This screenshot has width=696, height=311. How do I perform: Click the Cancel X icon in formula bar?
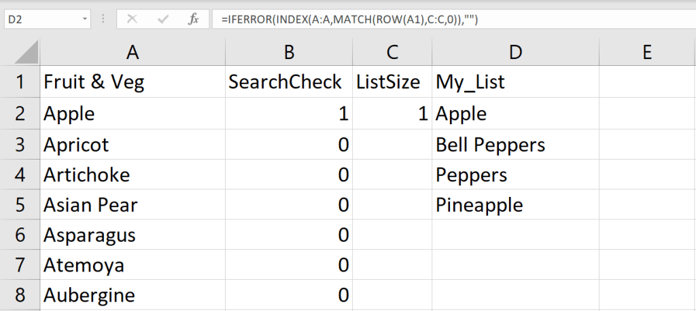coord(132,19)
